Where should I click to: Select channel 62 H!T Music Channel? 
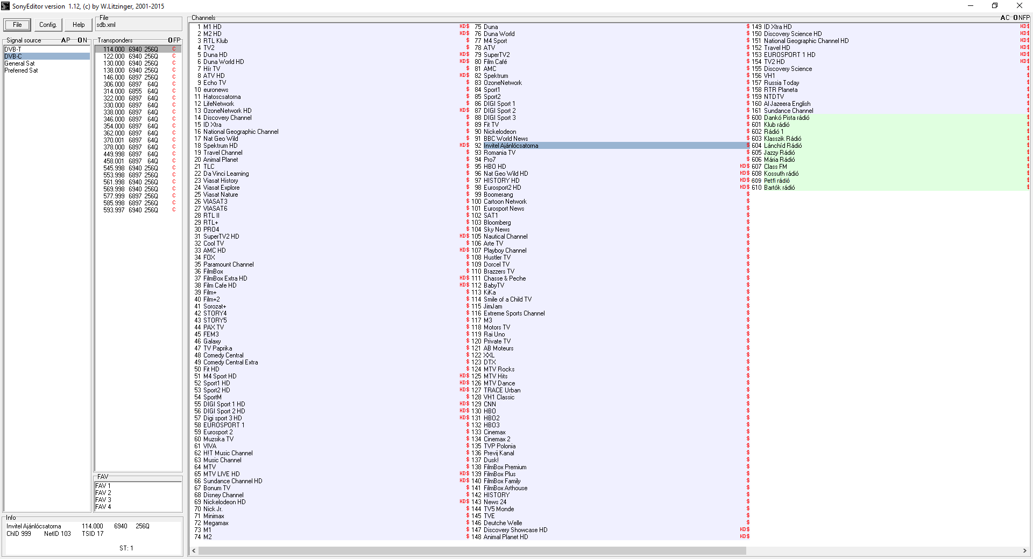(x=331, y=453)
